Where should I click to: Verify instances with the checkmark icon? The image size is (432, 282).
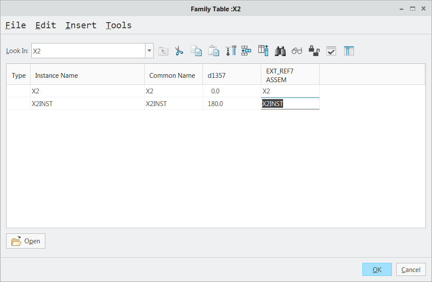coord(331,51)
